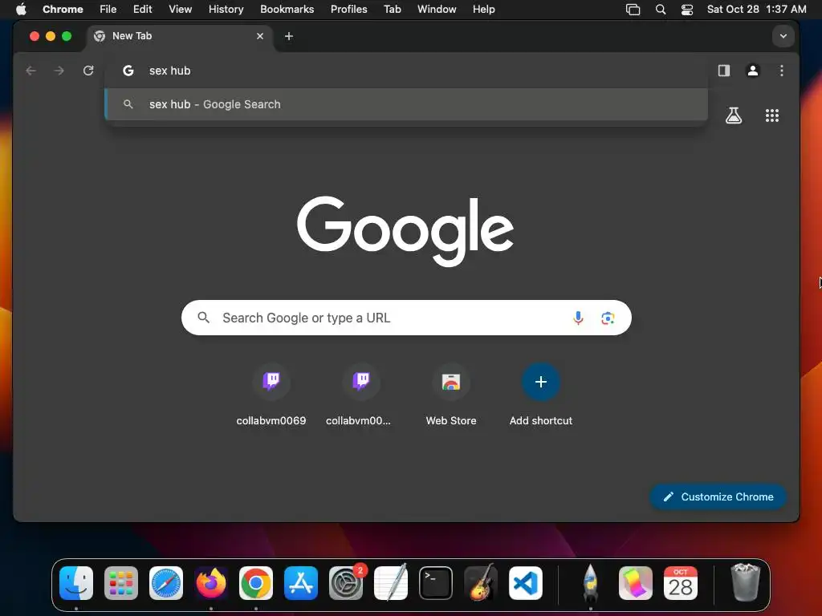The width and height of the screenshot is (822, 616).
Task: Open Finder from the dock
Action: pyautogui.click(x=76, y=583)
